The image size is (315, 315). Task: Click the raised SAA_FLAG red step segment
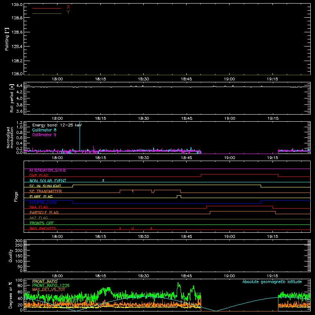[x=239, y=206]
